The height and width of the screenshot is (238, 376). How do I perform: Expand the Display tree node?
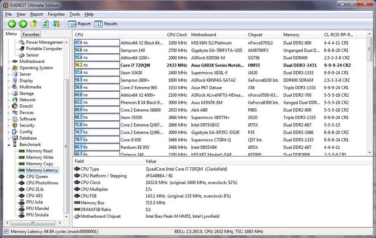click(9, 81)
